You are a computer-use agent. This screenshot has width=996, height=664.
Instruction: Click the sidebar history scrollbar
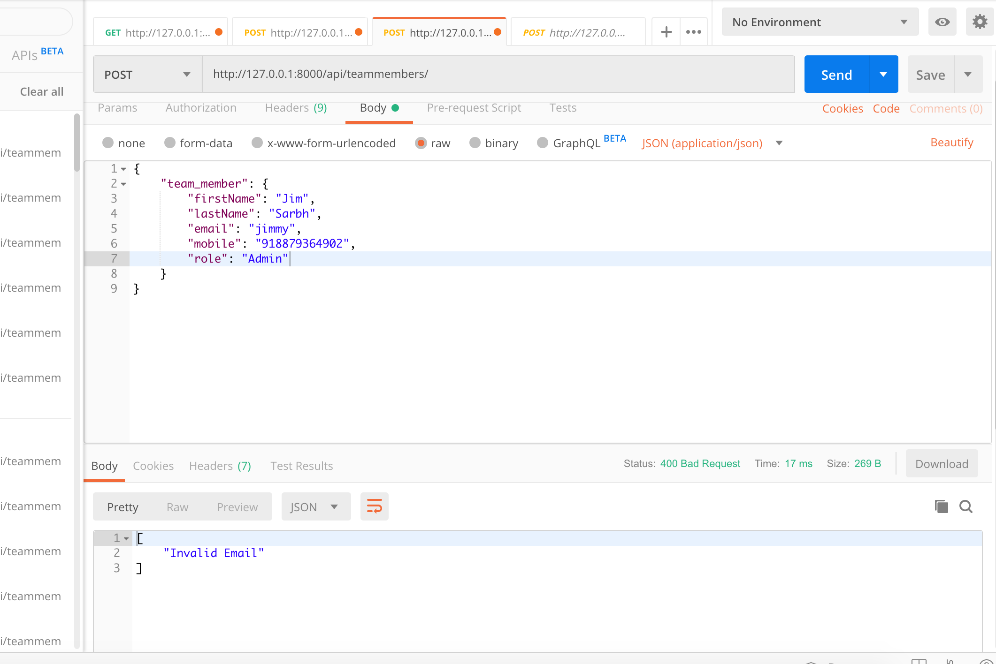(77, 143)
